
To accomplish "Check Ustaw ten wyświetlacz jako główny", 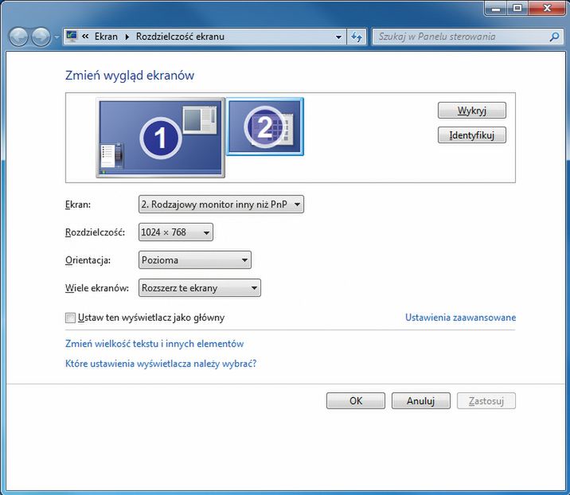I will [x=70, y=318].
